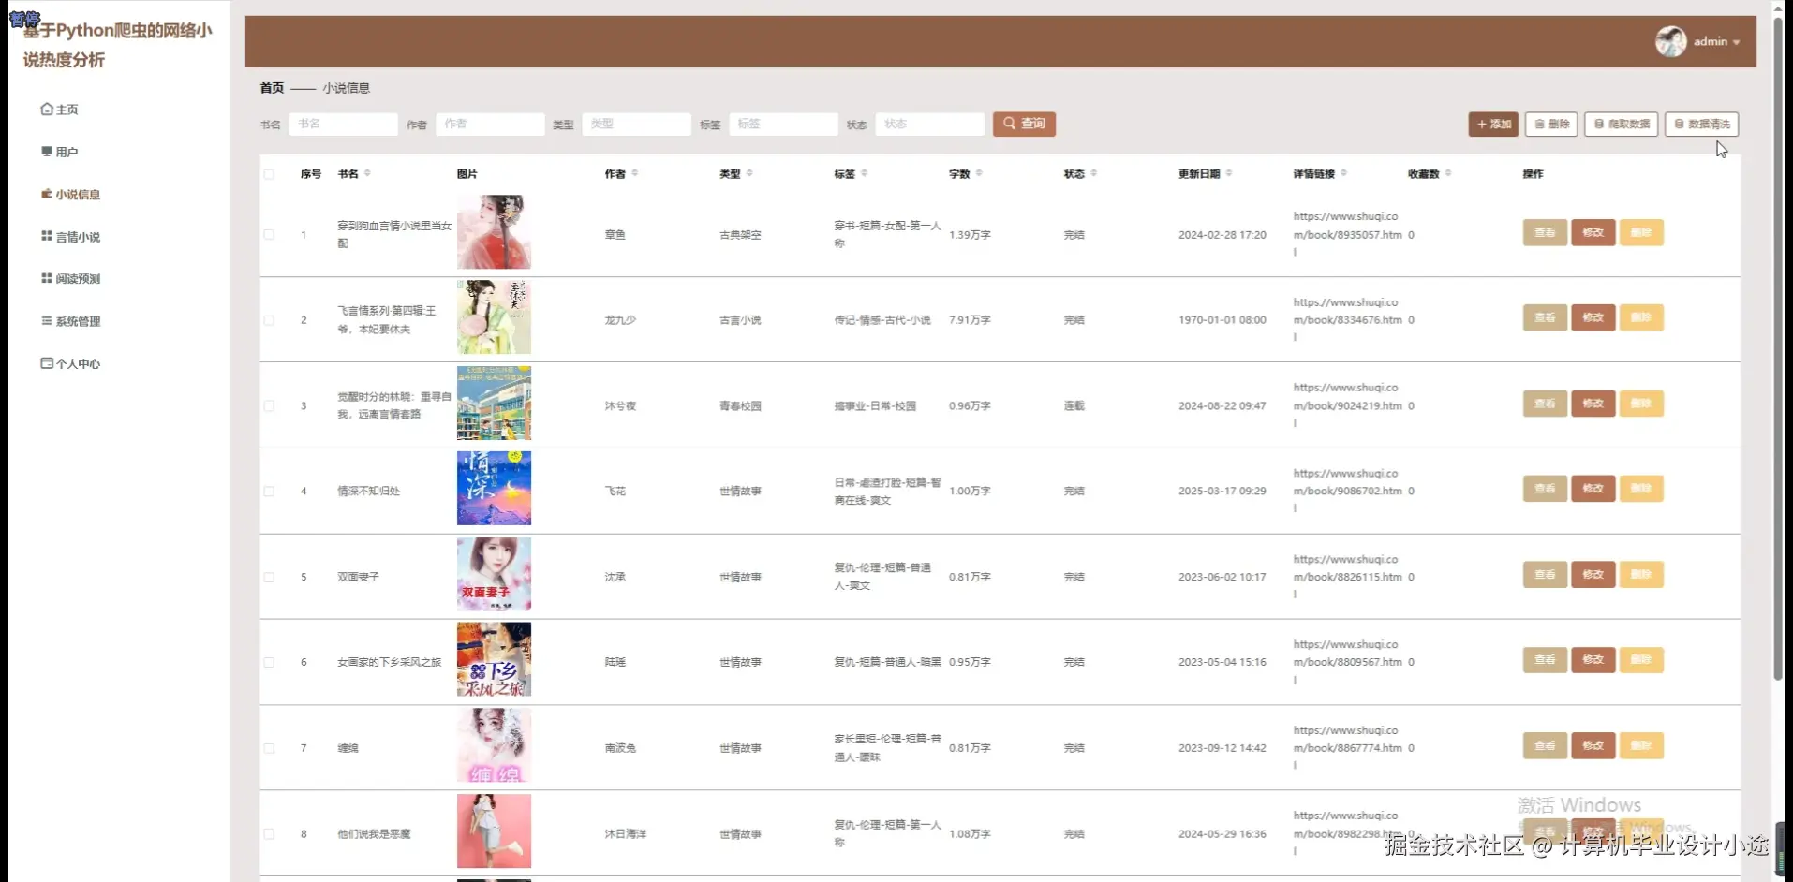Go to 主页 in the sidebar
Screen dimensions: 1793x882
(60, 110)
